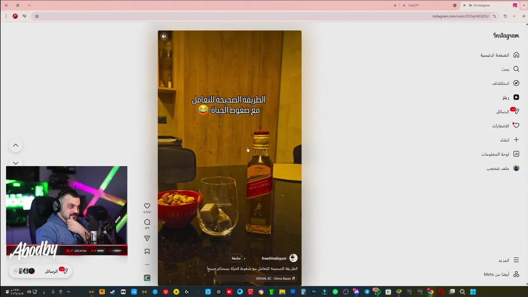This screenshot has width=528, height=297.
Task: Open لوحة المعلومات dashboard in sidebar
Action: coord(500,154)
